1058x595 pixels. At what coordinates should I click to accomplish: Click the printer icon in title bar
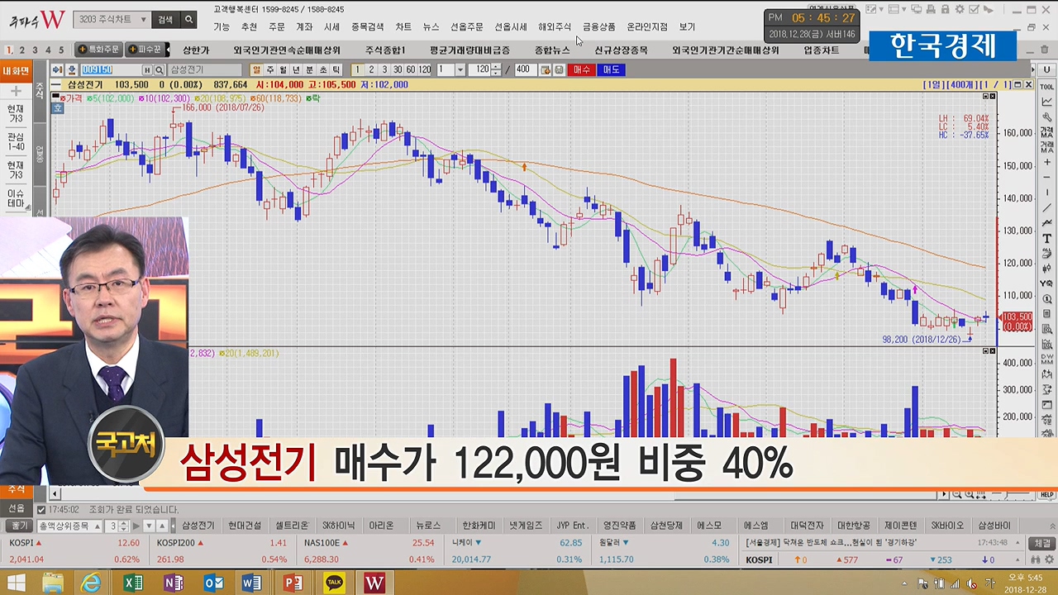coord(931,10)
